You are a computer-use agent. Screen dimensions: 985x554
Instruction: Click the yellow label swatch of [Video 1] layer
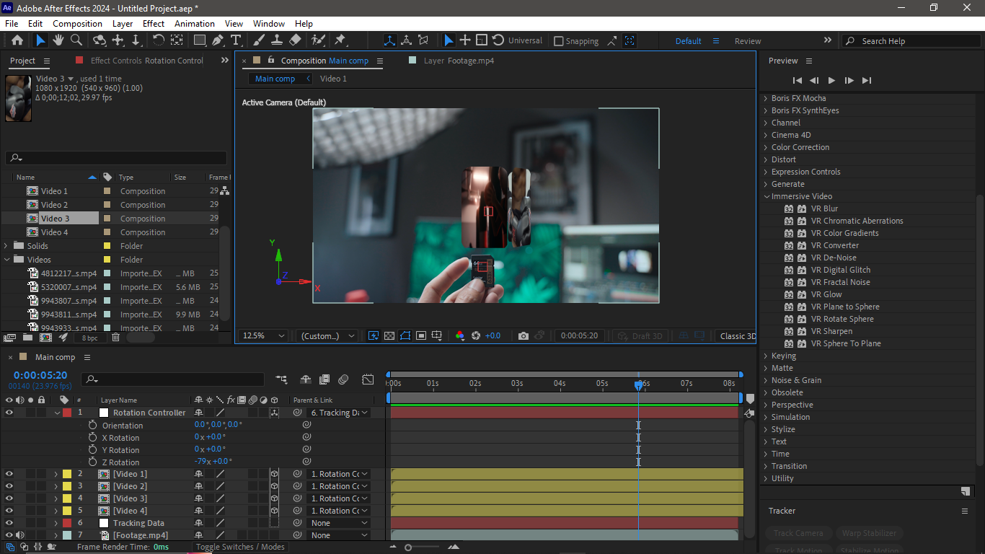67,474
